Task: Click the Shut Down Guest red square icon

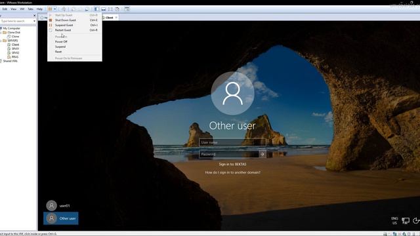Action: click(51, 20)
